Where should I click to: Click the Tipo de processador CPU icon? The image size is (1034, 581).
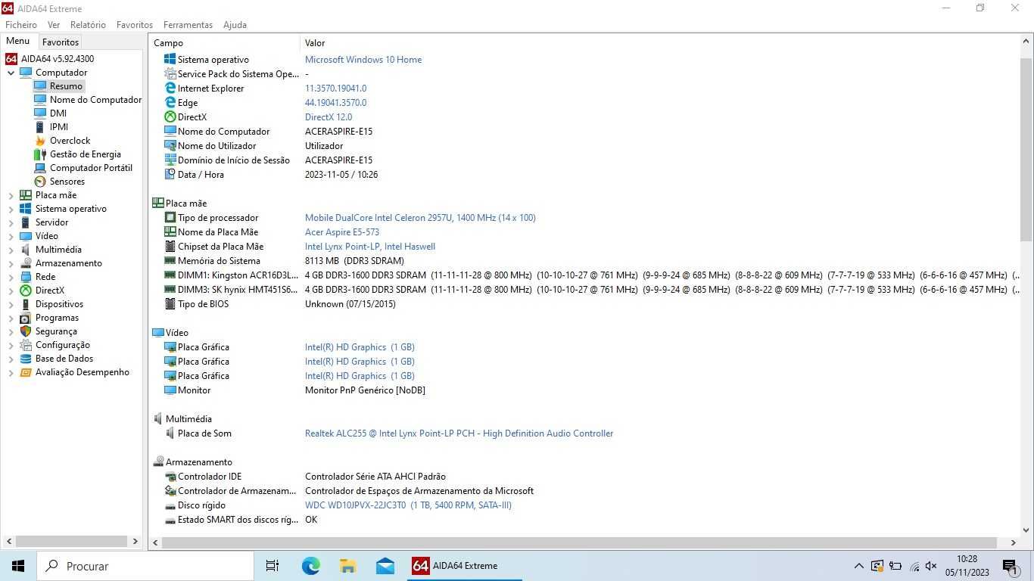point(170,218)
